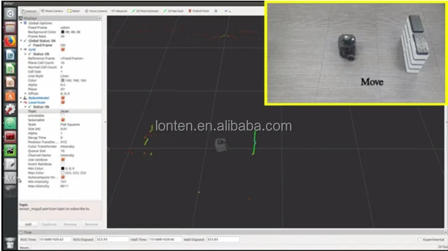Click the Line Style value 'Lines'
The height and width of the screenshot is (251, 448).
(64, 76)
